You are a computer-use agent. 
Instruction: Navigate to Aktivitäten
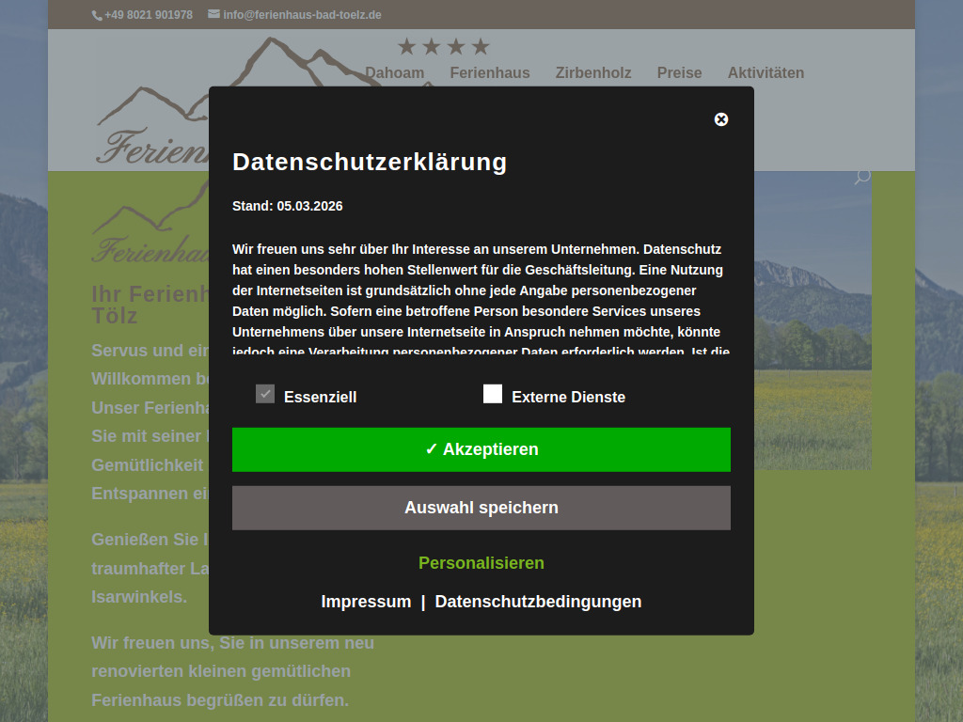click(x=766, y=72)
